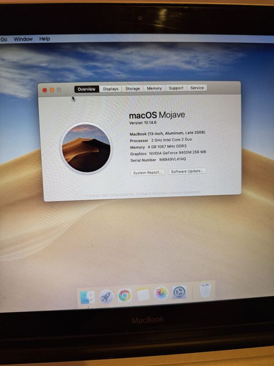Open the Window menu
The height and width of the screenshot is (366, 274).
pyautogui.click(x=23, y=39)
